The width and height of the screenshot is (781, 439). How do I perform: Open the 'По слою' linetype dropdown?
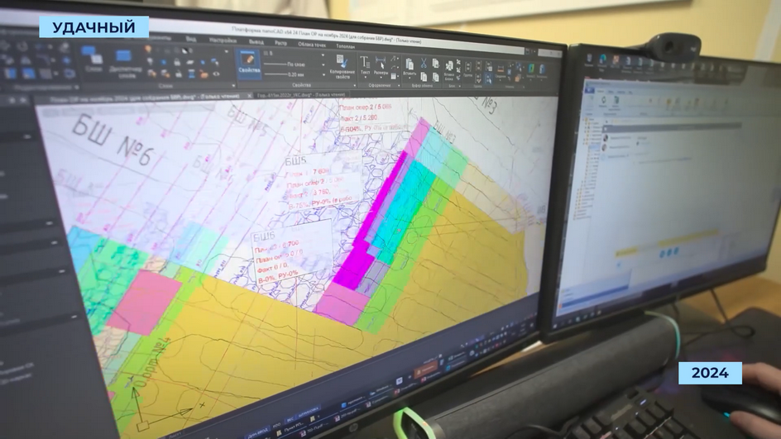click(x=323, y=65)
